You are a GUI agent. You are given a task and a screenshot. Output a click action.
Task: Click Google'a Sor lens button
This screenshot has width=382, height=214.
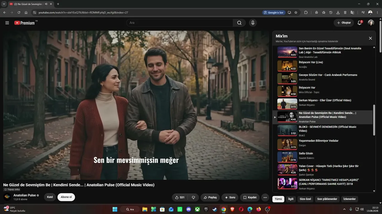click(273, 12)
